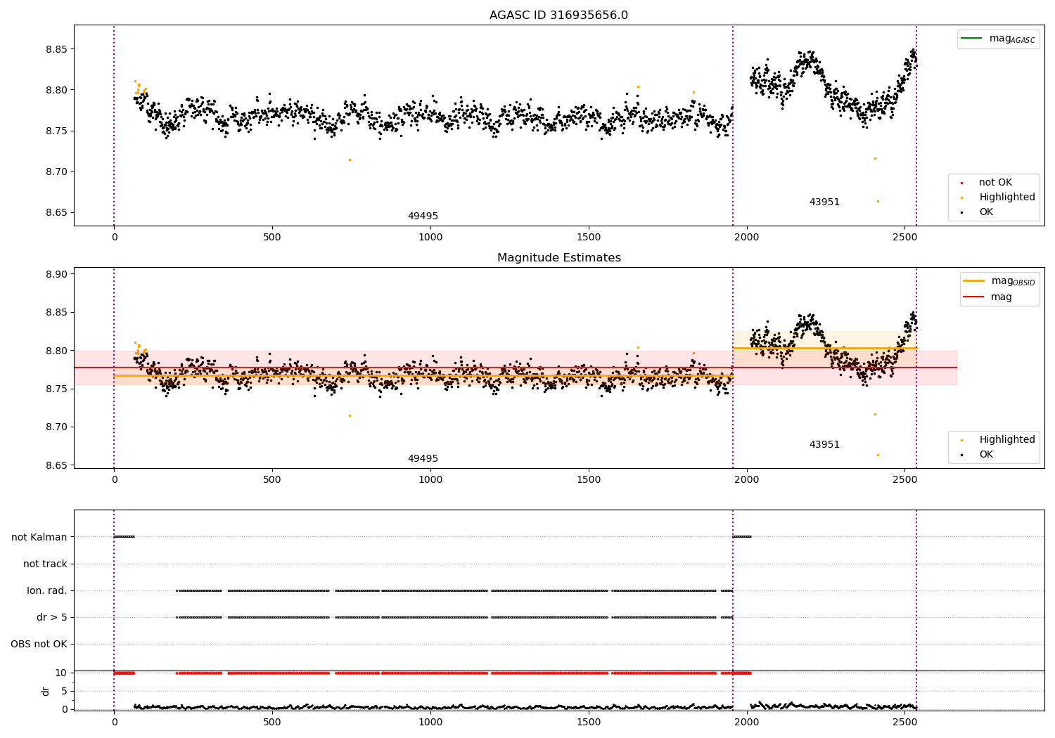Click the orange mag OBSID line over 43951
The image size is (1055, 738).
824,348
